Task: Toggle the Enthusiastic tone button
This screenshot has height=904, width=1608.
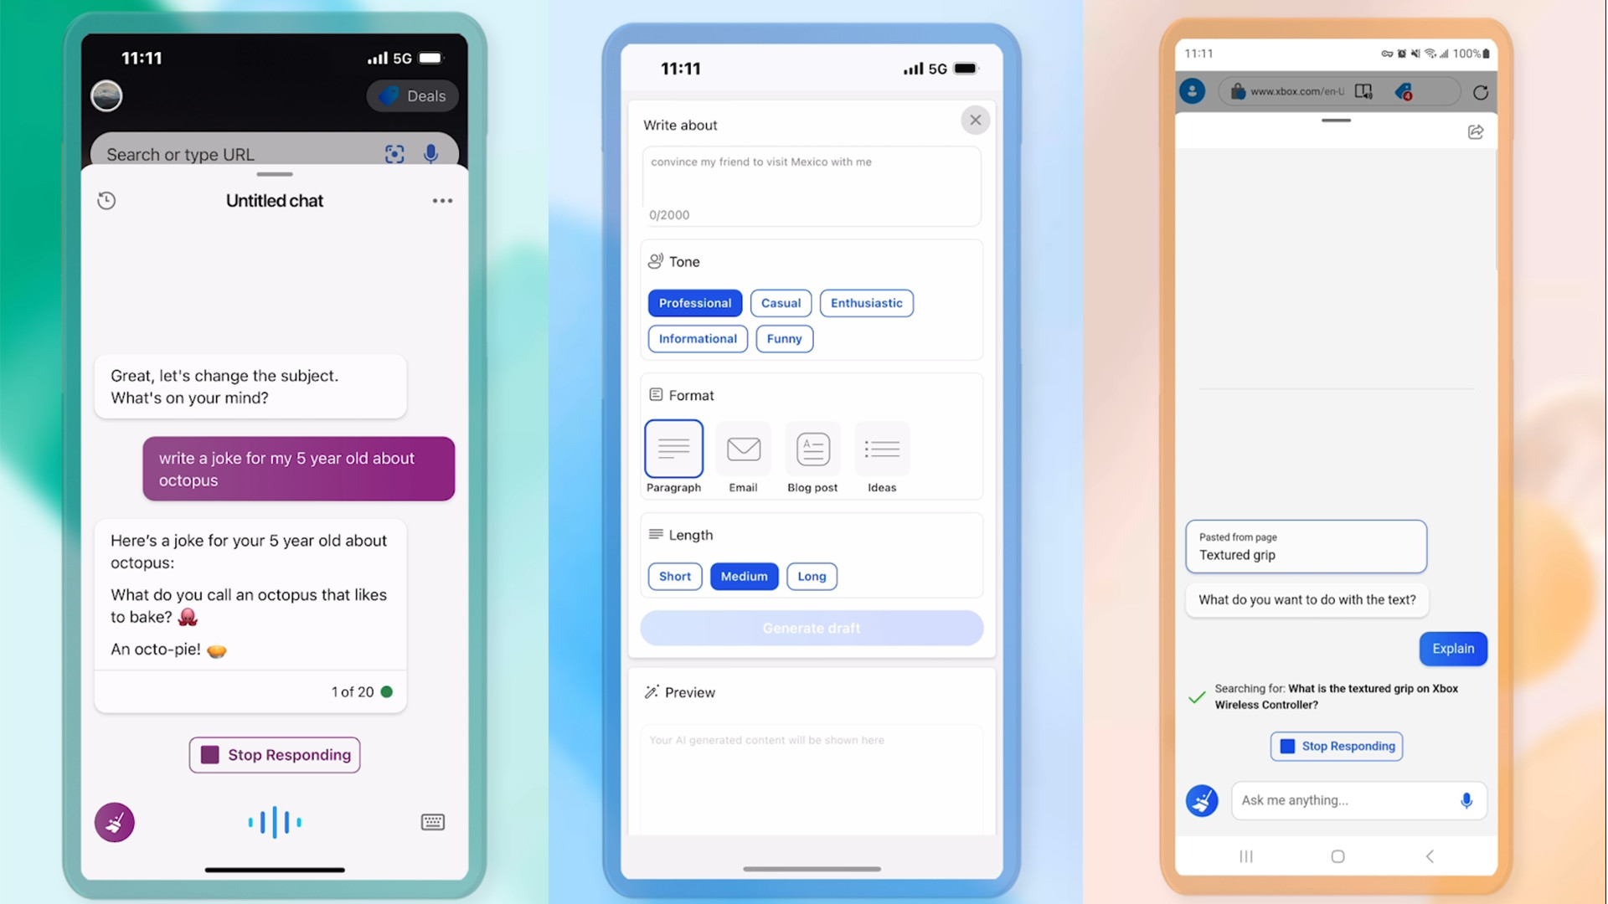Action: coord(867,302)
